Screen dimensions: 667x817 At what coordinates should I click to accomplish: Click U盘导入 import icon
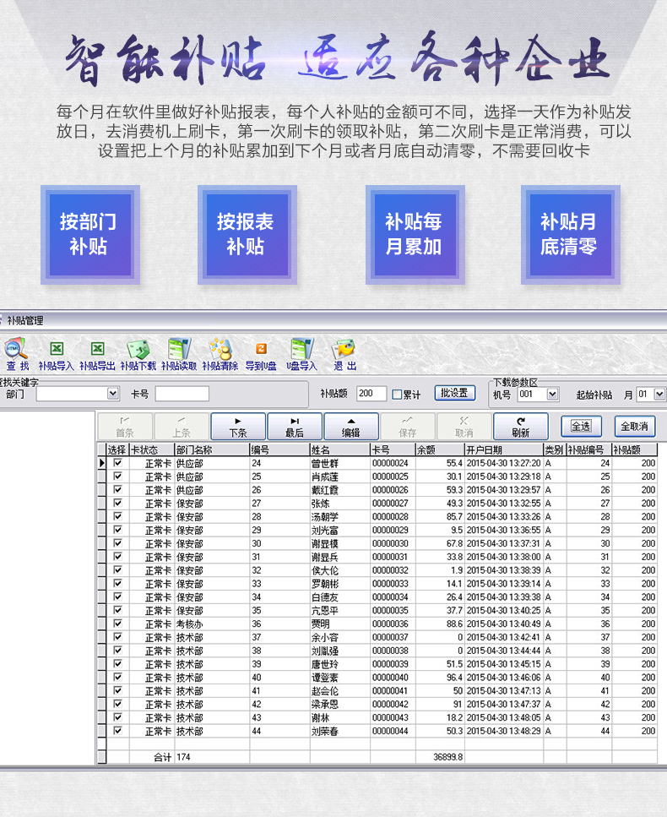[x=301, y=354]
